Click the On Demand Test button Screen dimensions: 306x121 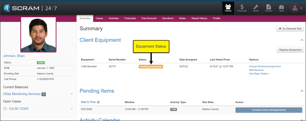pyautogui.click(x=290, y=29)
